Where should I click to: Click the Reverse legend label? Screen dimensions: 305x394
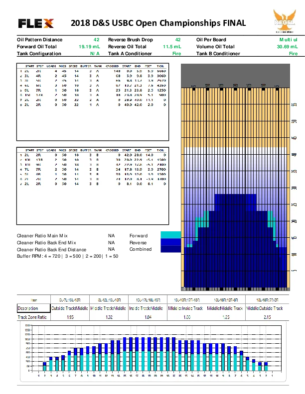click(x=138, y=243)
